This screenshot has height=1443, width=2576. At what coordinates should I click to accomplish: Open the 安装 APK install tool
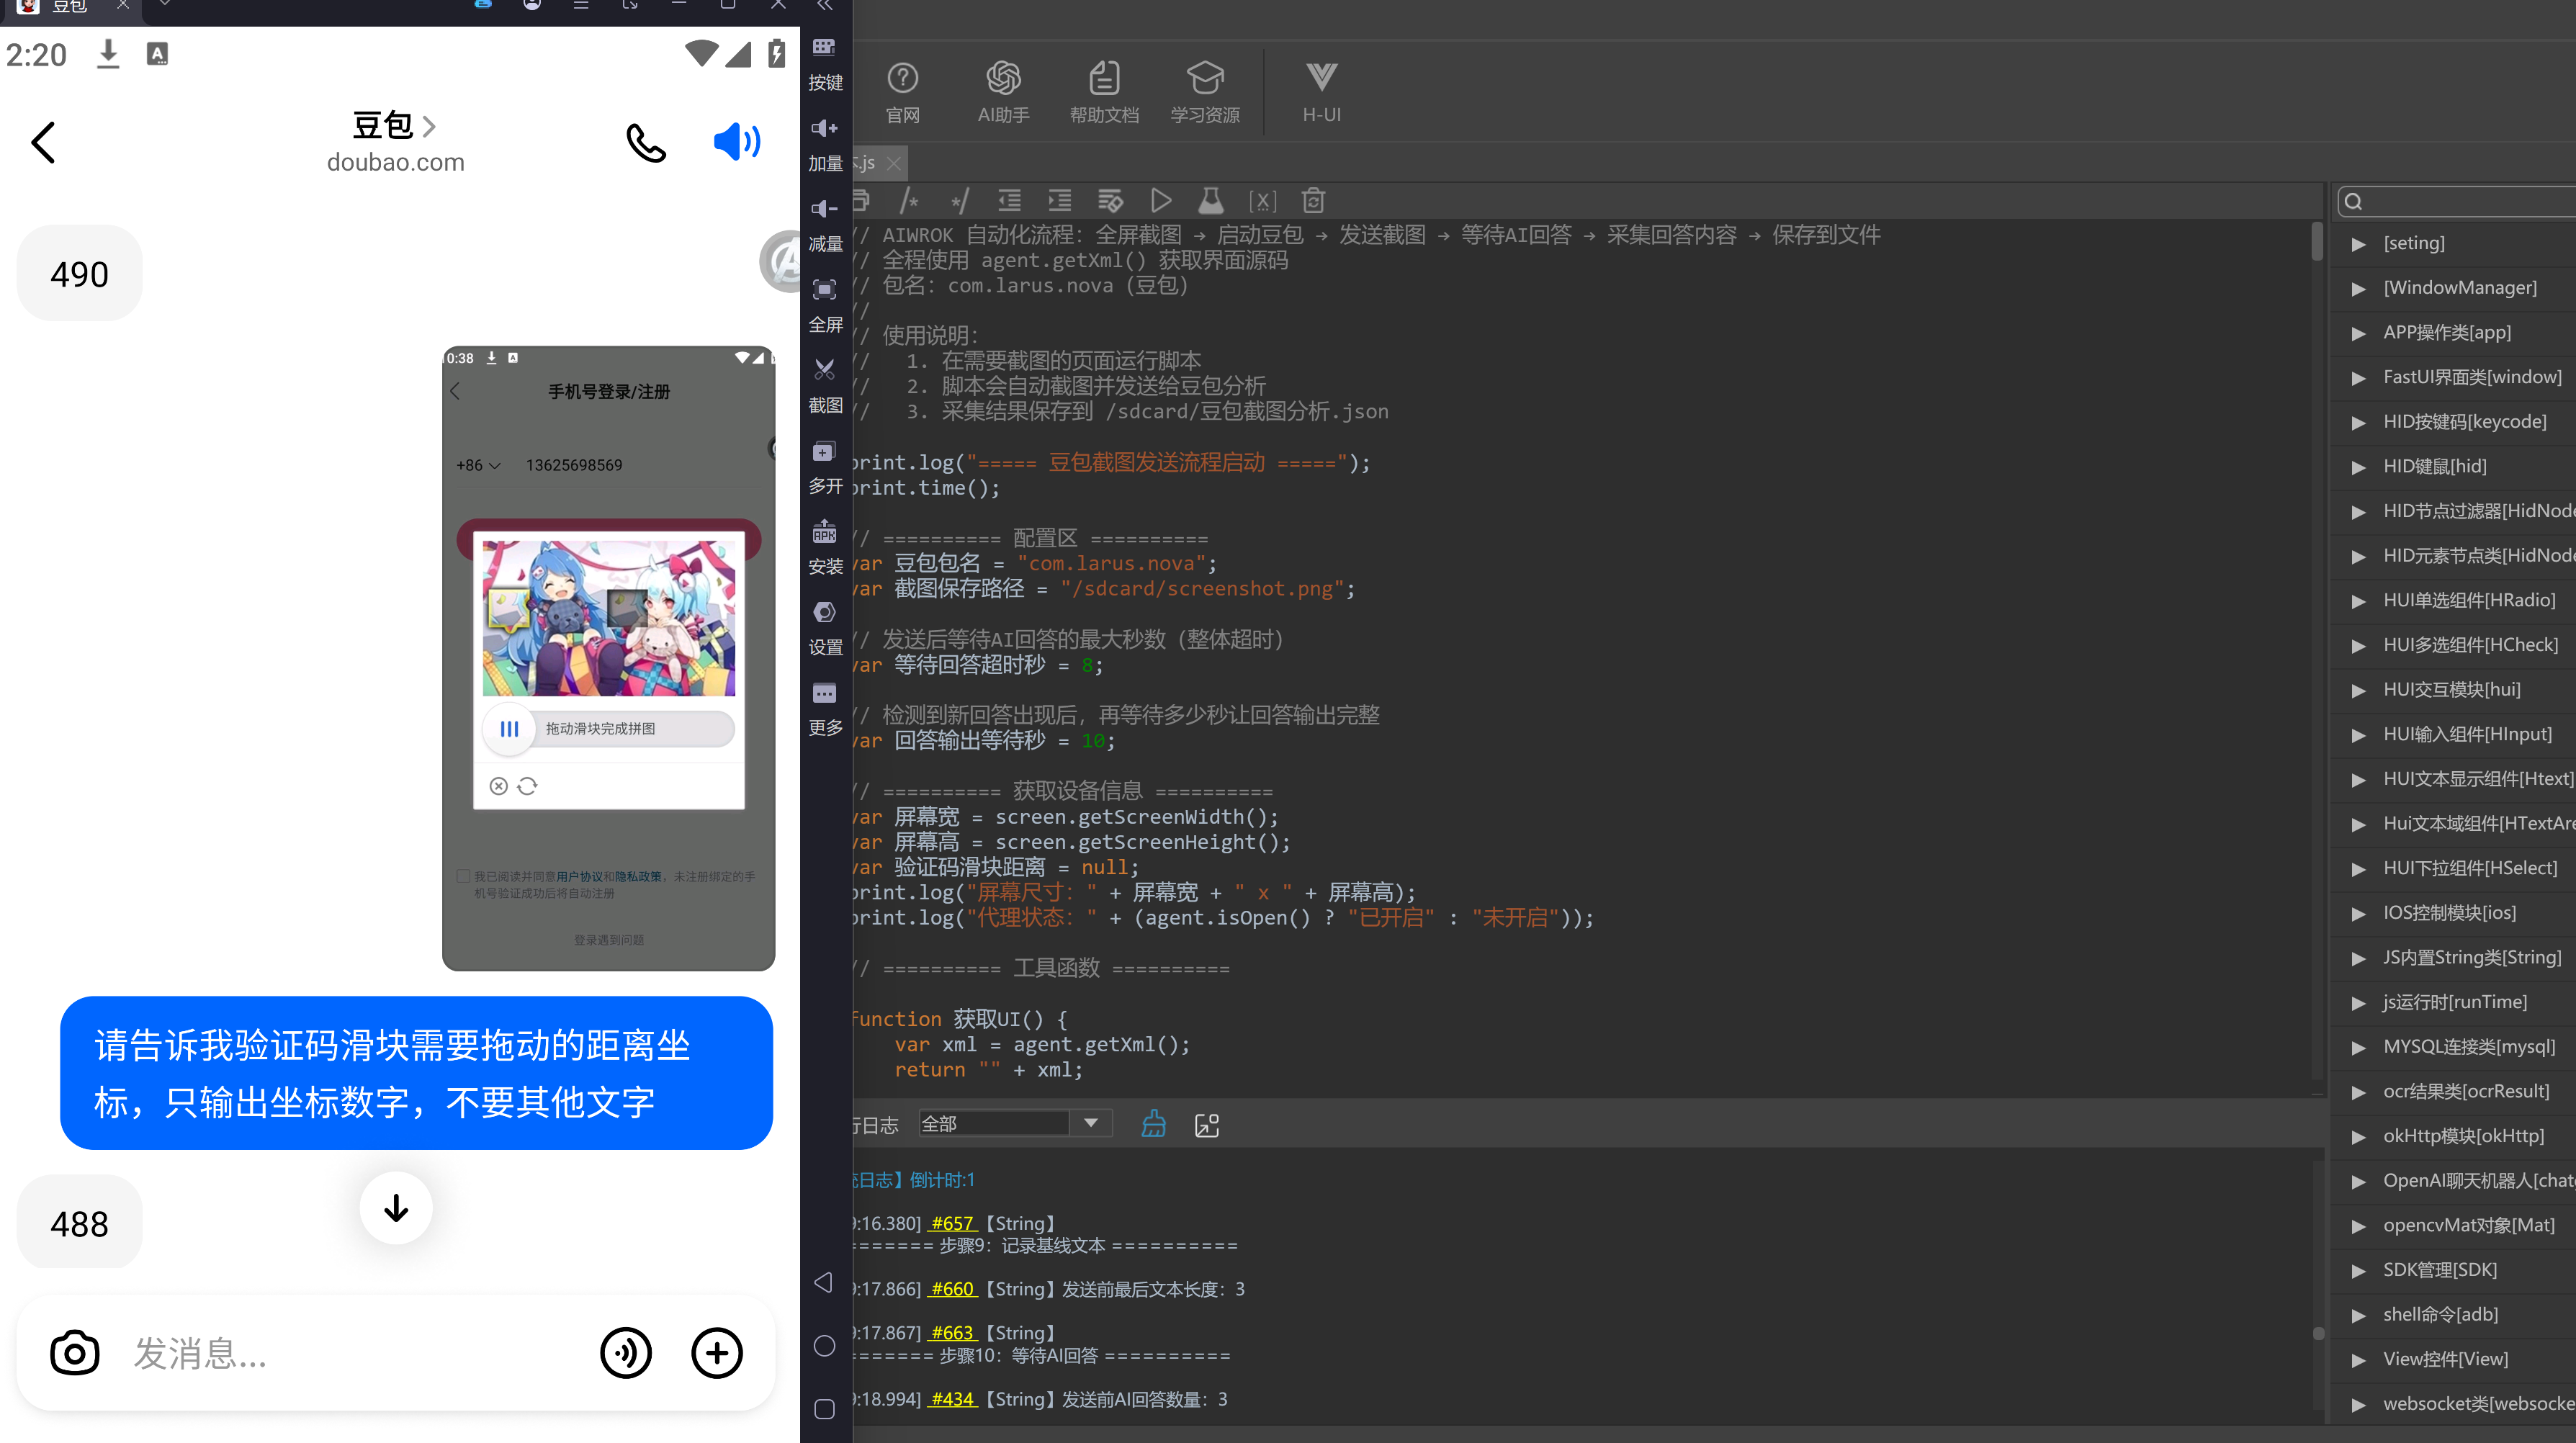click(x=825, y=547)
